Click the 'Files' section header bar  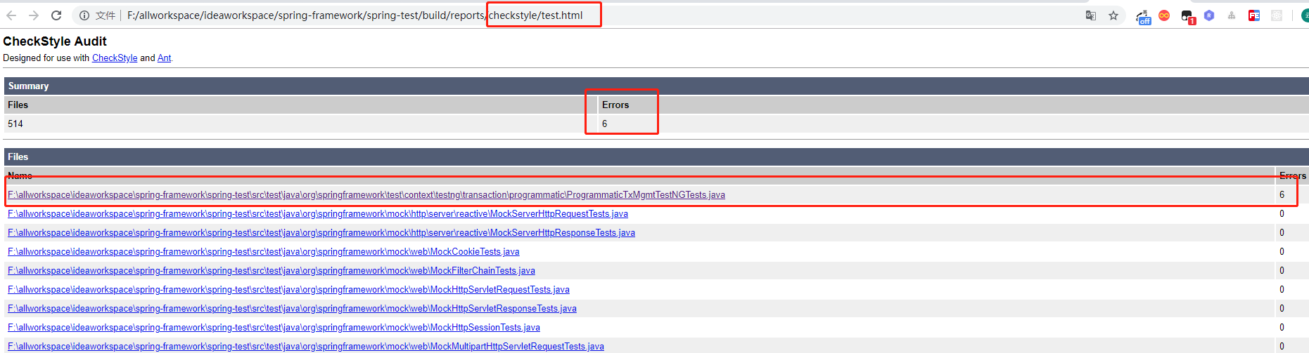656,157
